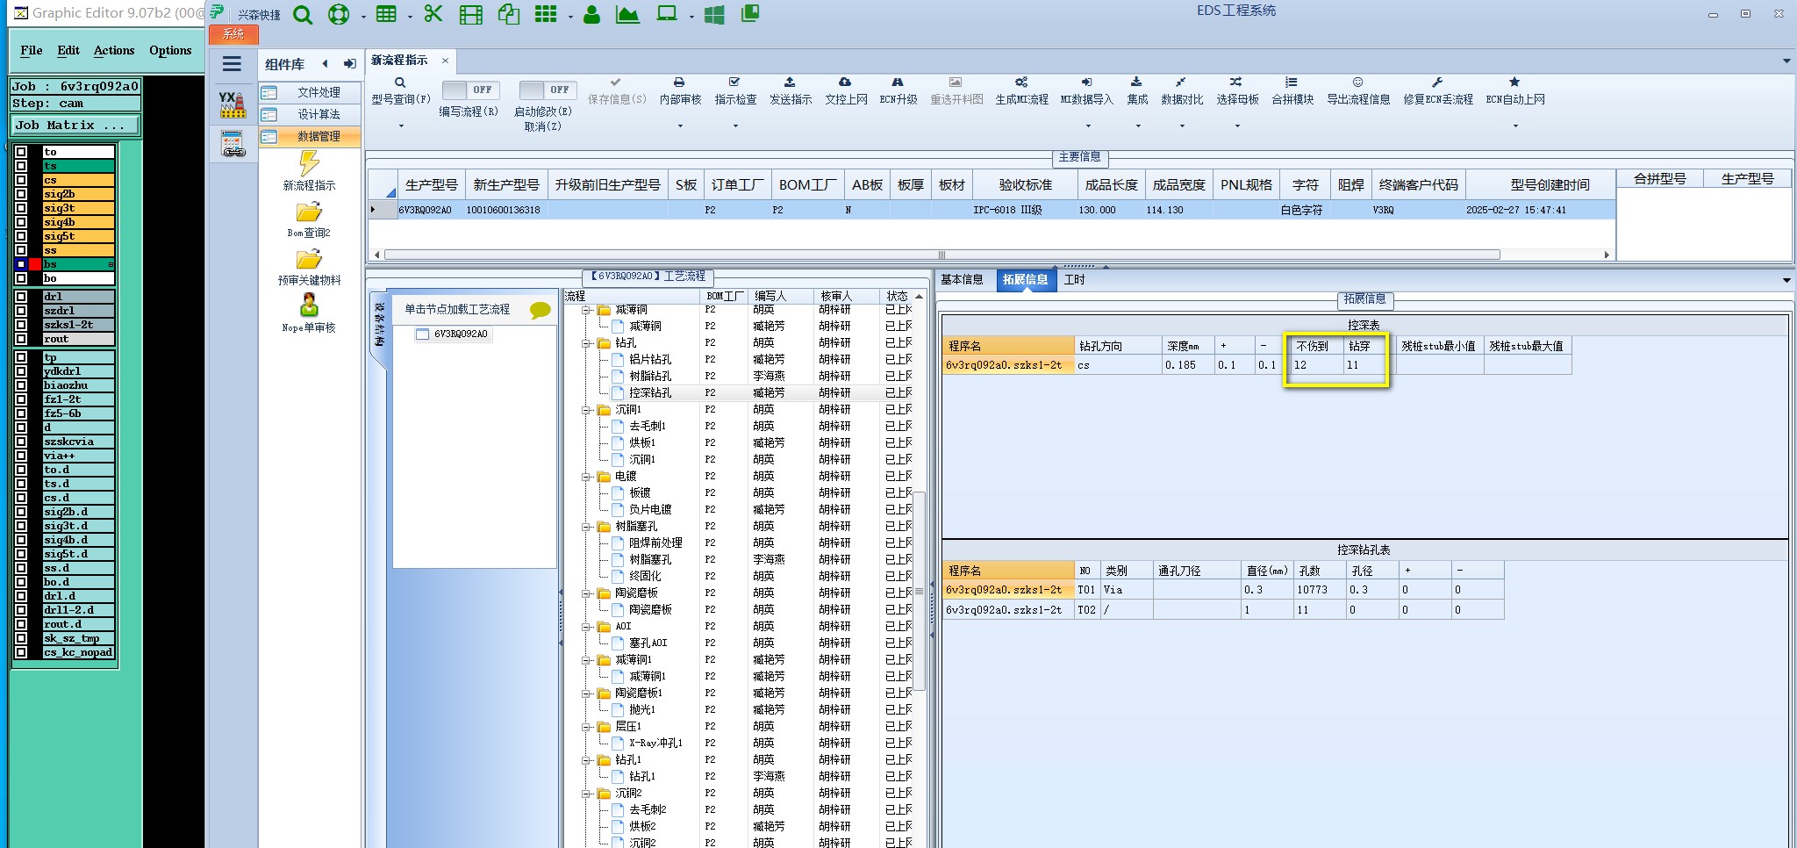
Task: Click the 生成MI流程 gears button
Action: click(x=1021, y=91)
